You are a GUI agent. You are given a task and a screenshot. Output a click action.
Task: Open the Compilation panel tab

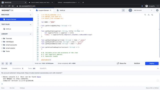18,68
